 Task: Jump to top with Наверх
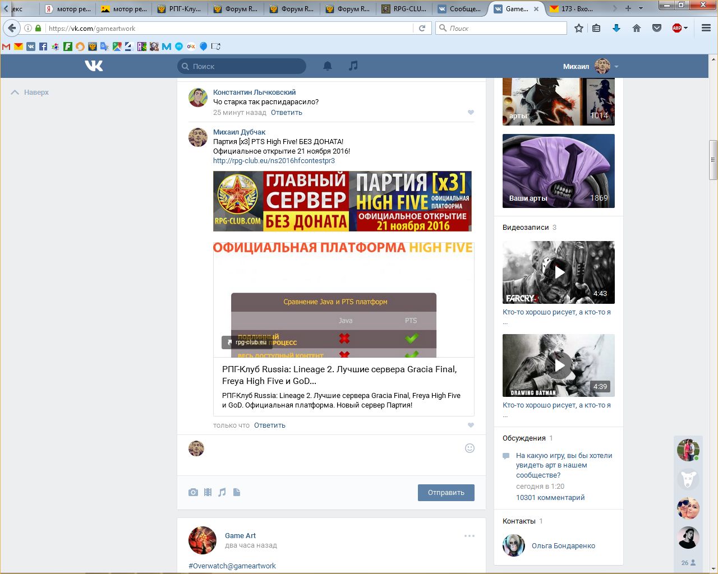coord(30,92)
